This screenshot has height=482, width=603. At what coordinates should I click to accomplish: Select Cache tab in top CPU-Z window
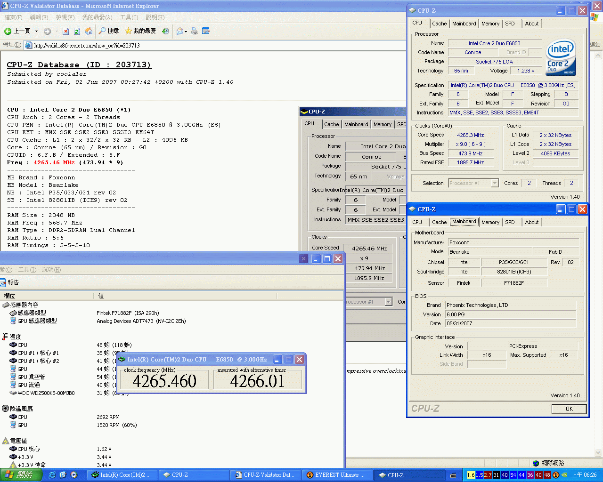[439, 24]
